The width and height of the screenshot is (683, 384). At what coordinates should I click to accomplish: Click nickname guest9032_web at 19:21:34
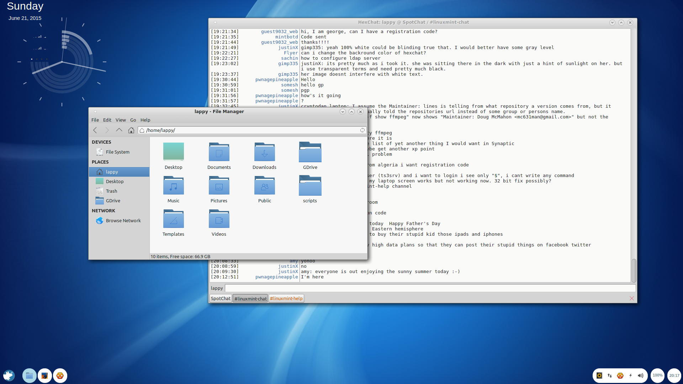tap(279, 32)
